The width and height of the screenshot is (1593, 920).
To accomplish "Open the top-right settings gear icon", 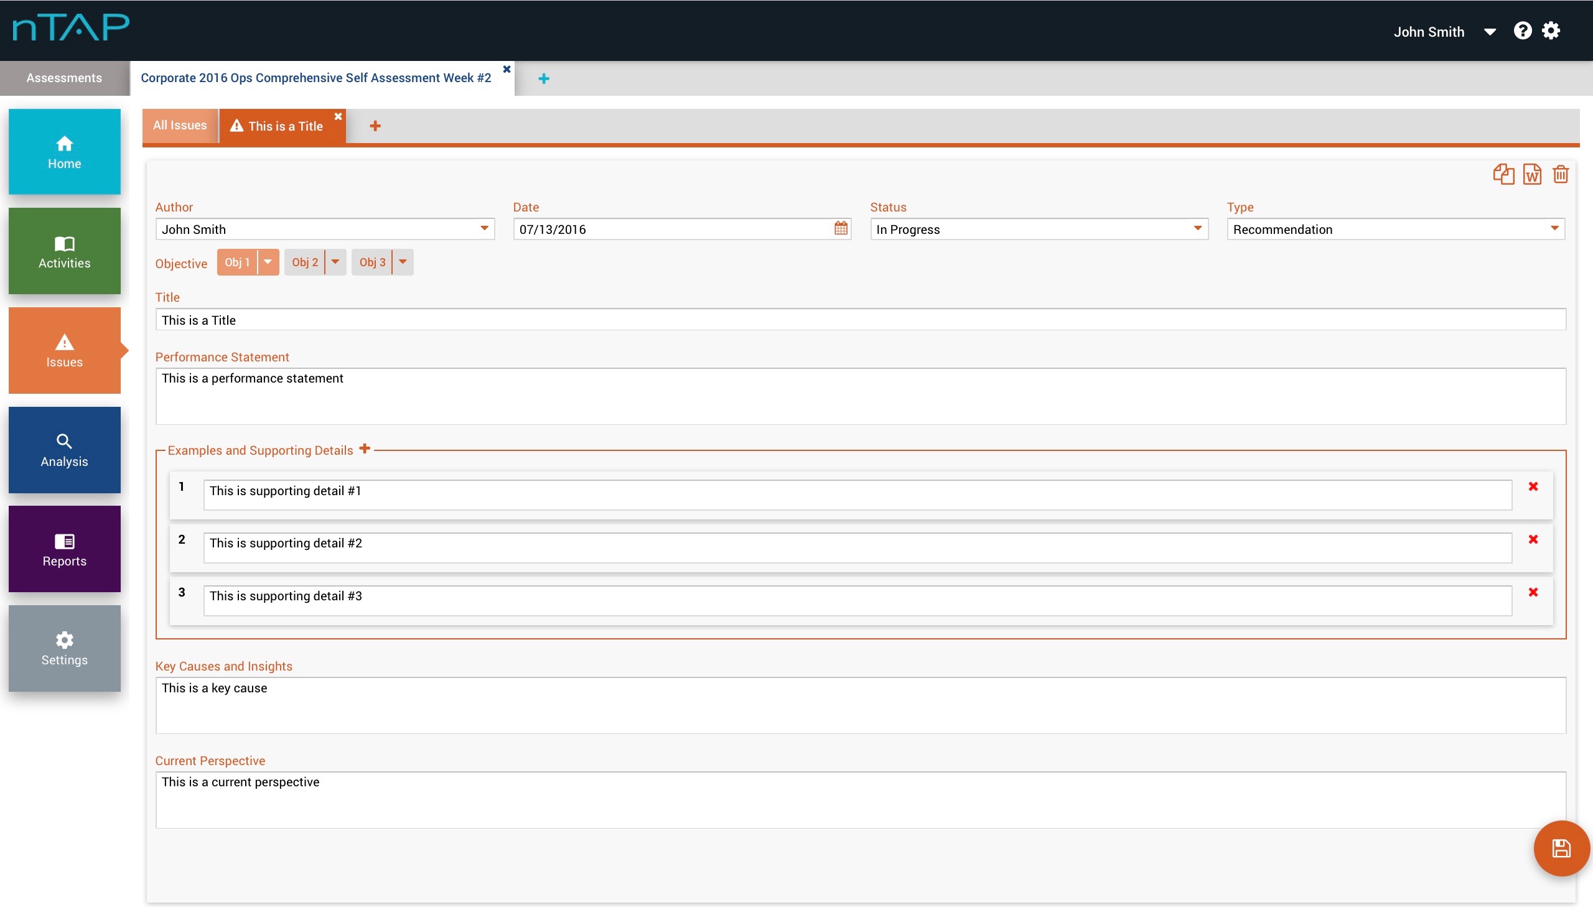I will (1551, 30).
